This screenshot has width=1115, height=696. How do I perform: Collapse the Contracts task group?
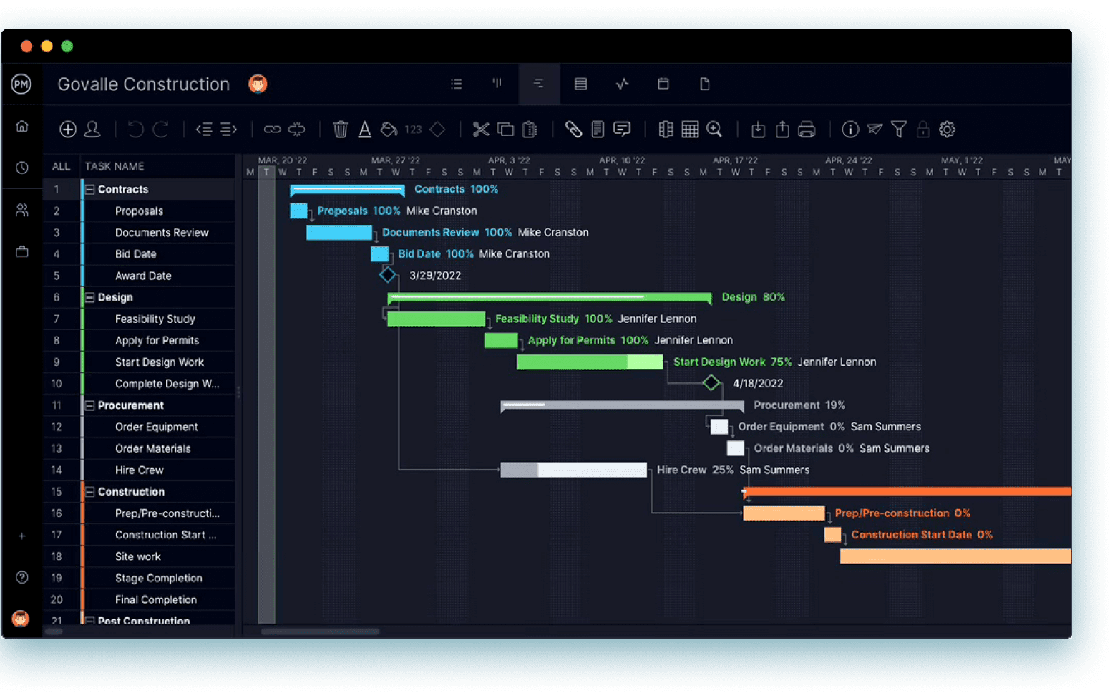[90, 189]
